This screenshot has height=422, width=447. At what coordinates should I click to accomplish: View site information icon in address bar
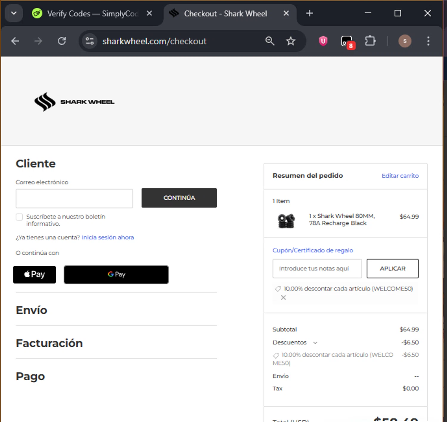(89, 41)
